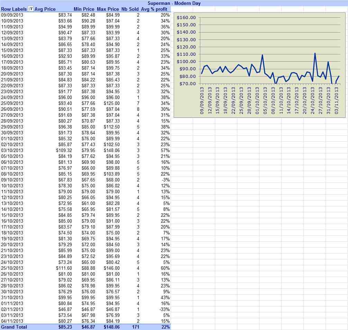This screenshot has width=348, height=330.
Task: Click the -3% profit cell
Action: coord(166,180)
